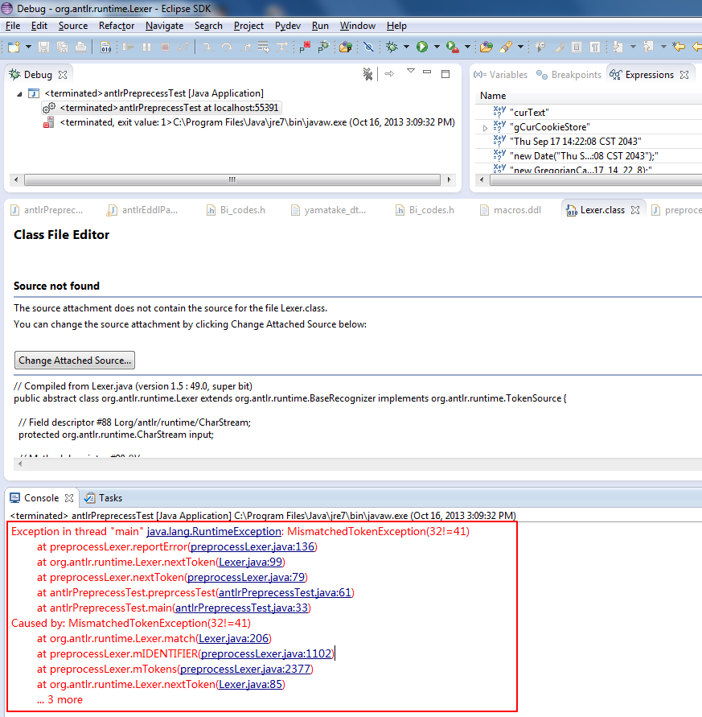Toggle Block Selection Mode icon
Screen dimensions: 702x717
(577, 47)
